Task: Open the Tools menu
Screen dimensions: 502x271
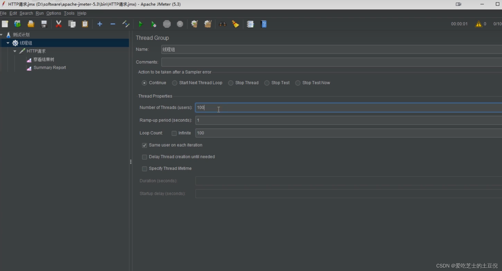Action: click(x=69, y=13)
